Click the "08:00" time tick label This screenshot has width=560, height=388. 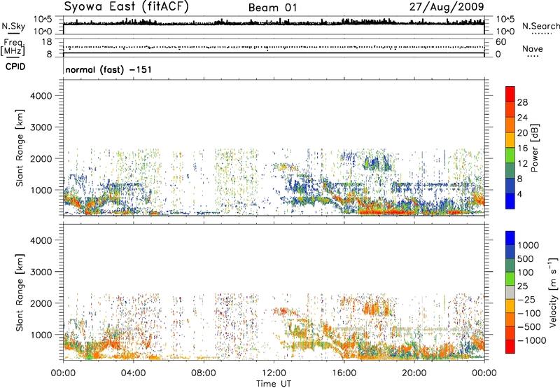click(x=204, y=373)
